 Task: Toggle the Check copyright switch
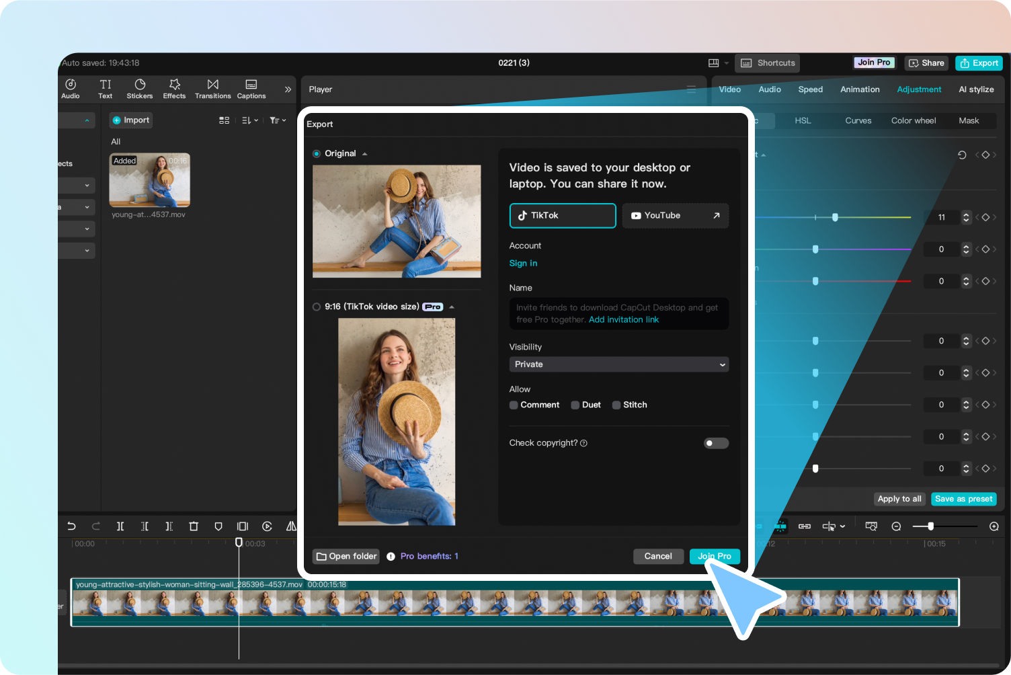[716, 443]
